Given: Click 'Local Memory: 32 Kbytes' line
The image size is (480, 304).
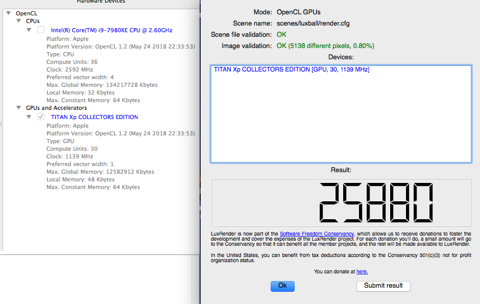Looking at the screenshot, I should [x=81, y=92].
